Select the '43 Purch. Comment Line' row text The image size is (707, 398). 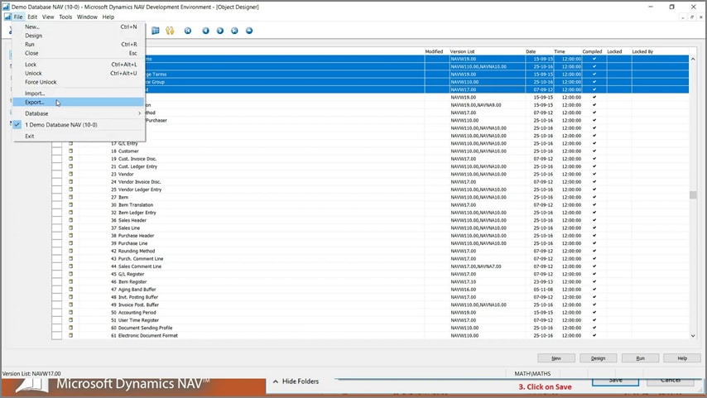[137, 259]
